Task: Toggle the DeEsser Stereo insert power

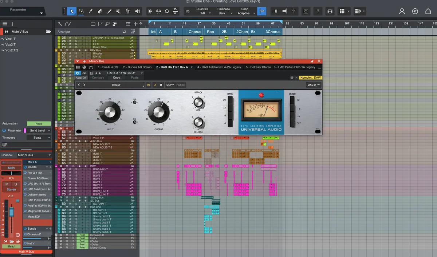Action: [25, 195]
